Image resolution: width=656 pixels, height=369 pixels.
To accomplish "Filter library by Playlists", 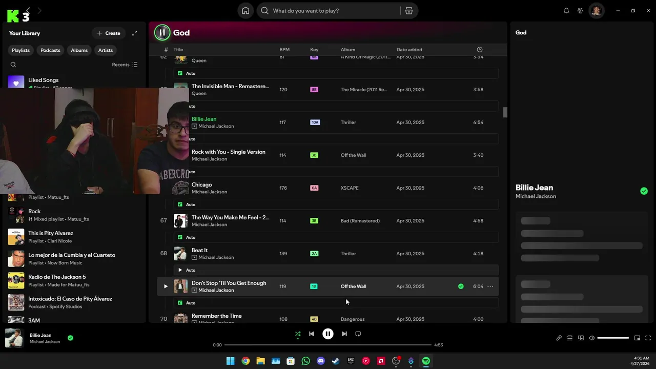I will pos(21,50).
